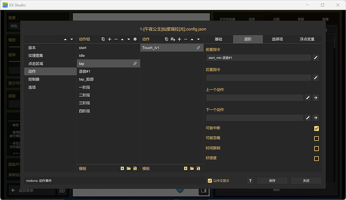Click the 后置指令 input field
The height and width of the screenshot is (200, 346).
point(259,78)
